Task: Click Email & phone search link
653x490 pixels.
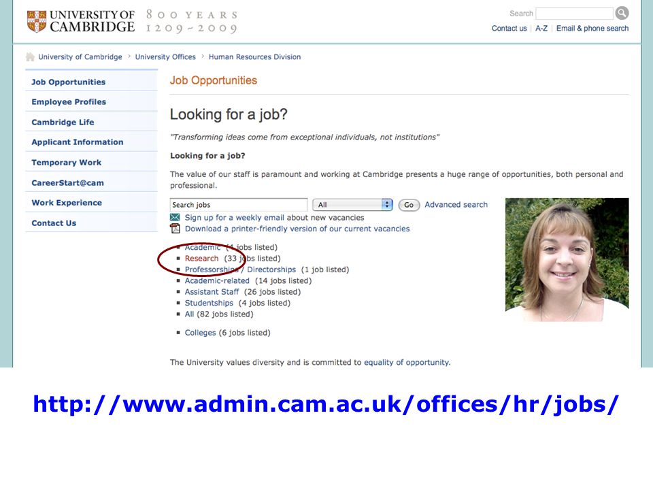Action: click(x=592, y=29)
